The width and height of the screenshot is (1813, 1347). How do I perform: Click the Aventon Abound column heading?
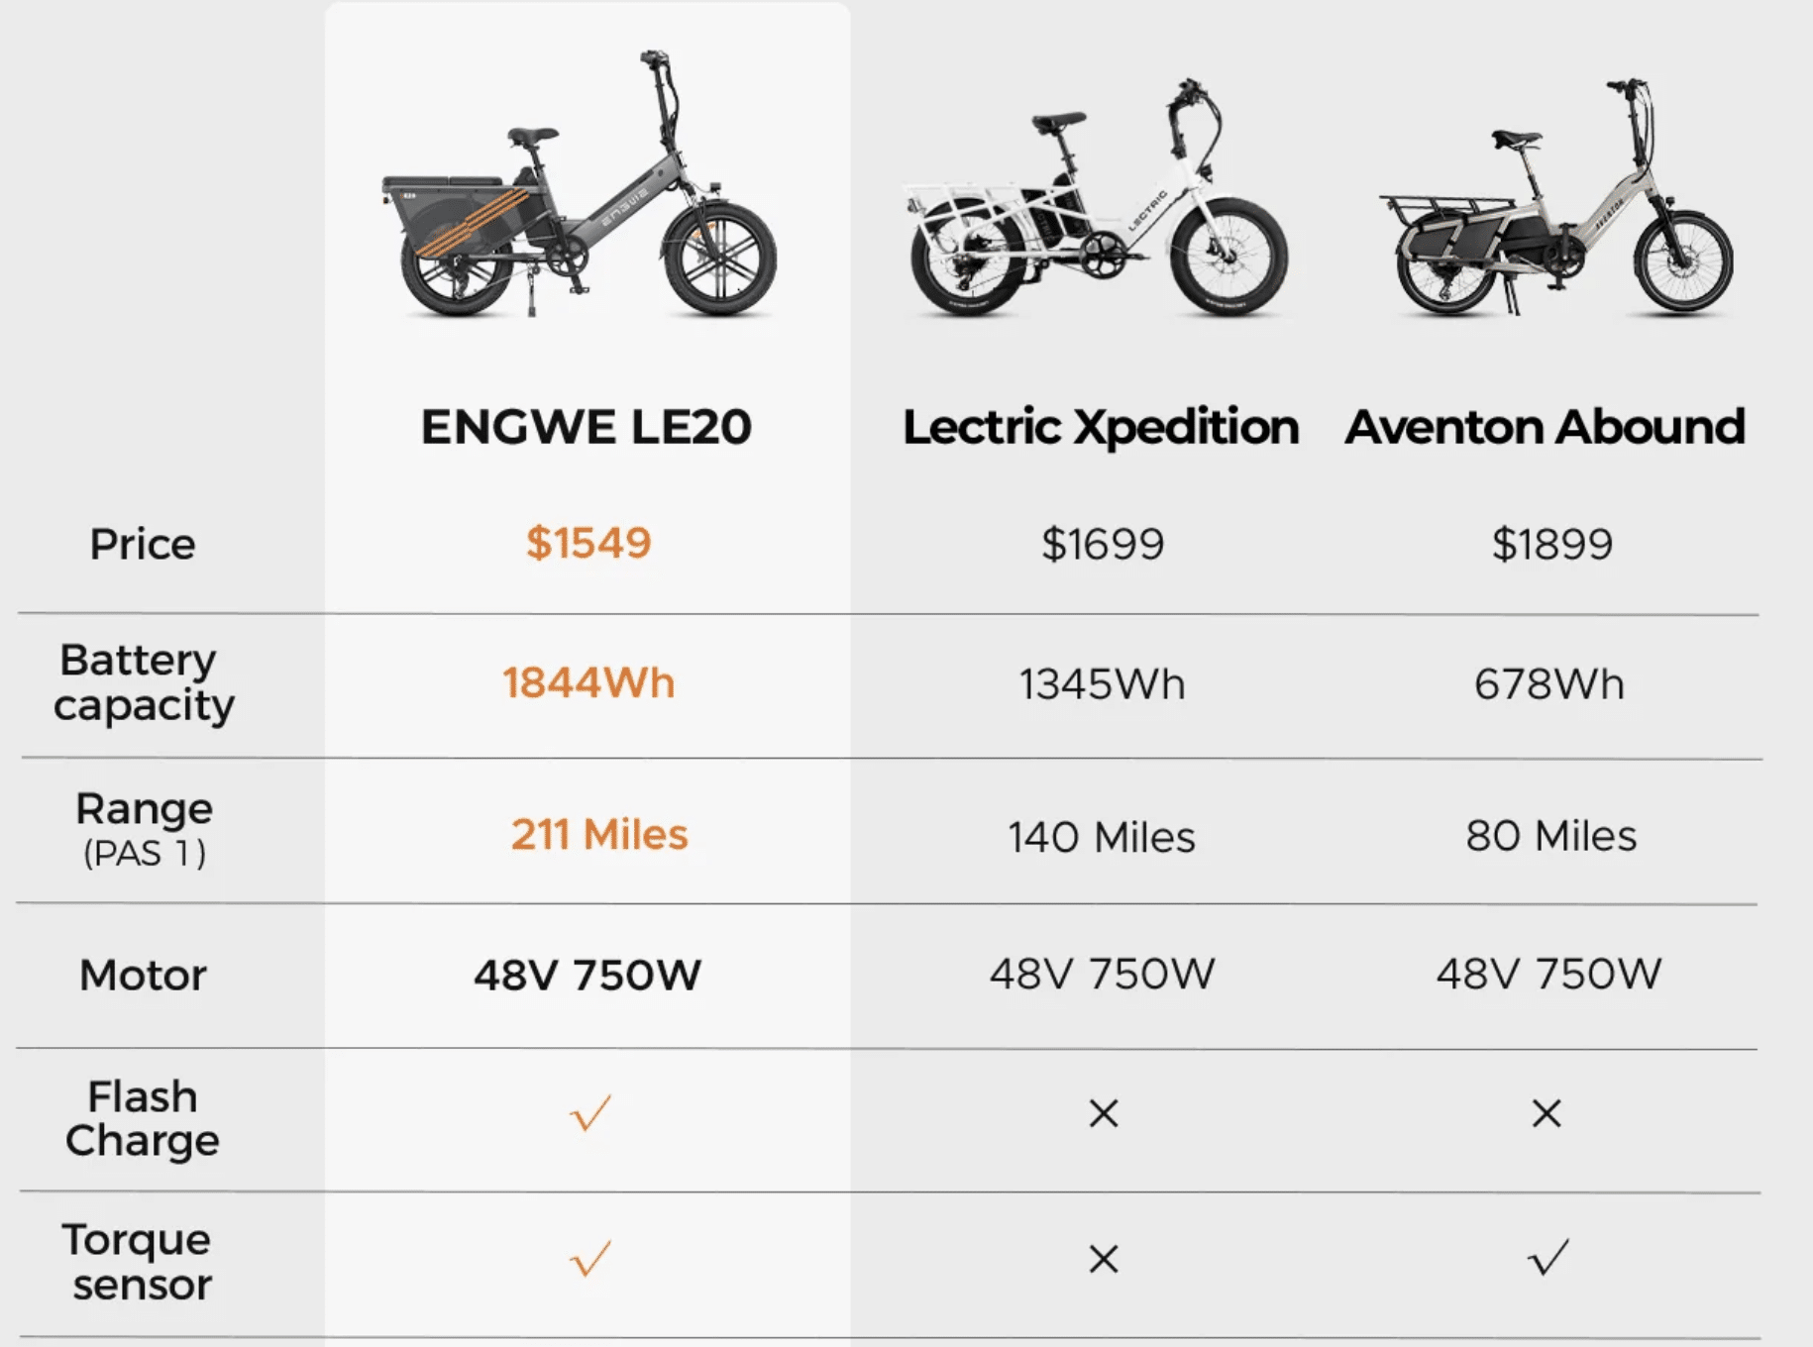pyautogui.click(x=1545, y=427)
